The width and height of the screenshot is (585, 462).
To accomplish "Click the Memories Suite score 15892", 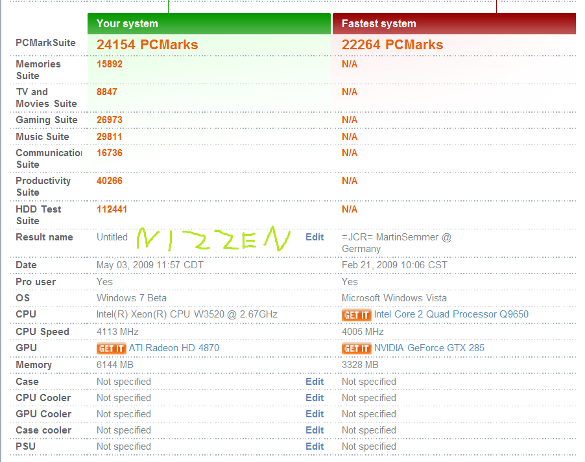I will pyautogui.click(x=110, y=64).
